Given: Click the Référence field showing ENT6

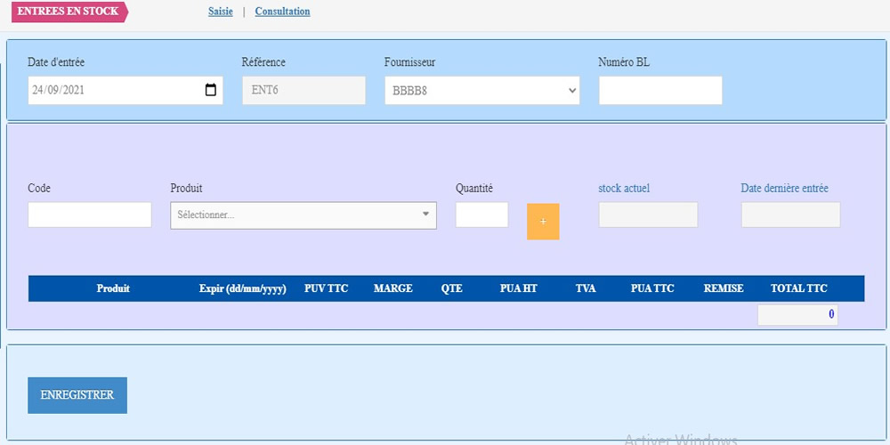Looking at the screenshot, I should click(303, 91).
